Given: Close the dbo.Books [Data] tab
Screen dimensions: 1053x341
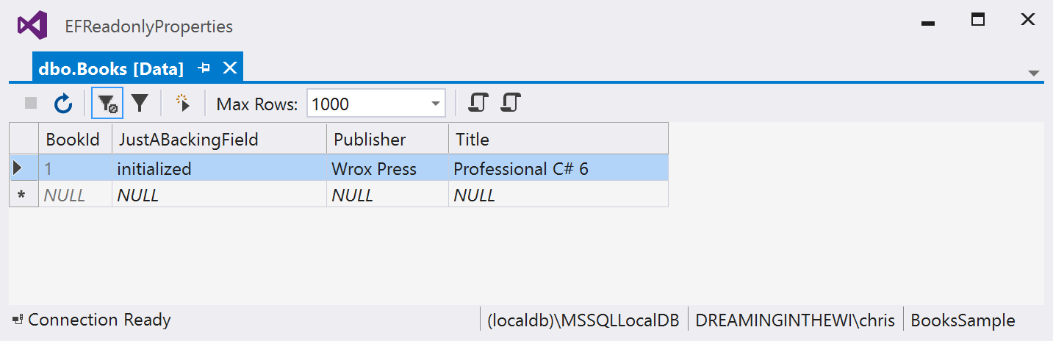Looking at the screenshot, I should (x=230, y=68).
